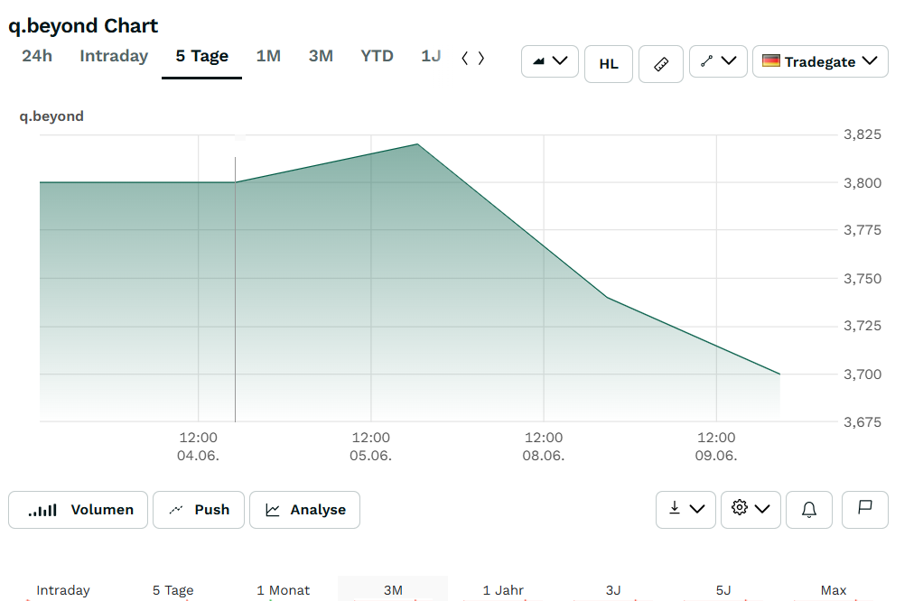Image resolution: width=923 pixels, height=601 pixels.
Task: Open the Tradegate exchange dropdown
Action: click(x=821, y=61)
